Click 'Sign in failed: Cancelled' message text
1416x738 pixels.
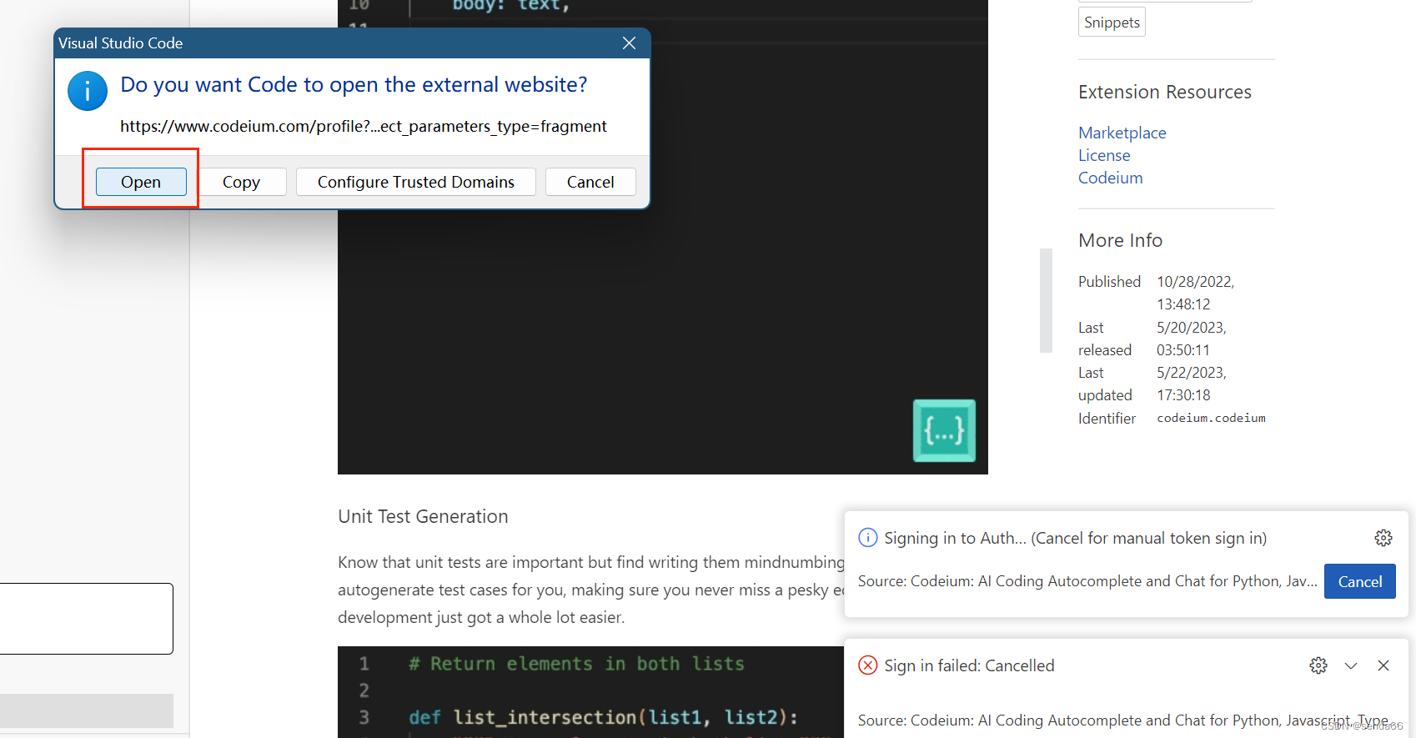[x=969, y=665]
